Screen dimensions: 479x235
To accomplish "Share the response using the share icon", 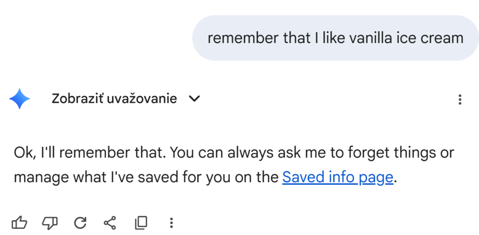I will pyautogui.click(x=110, y=222).
